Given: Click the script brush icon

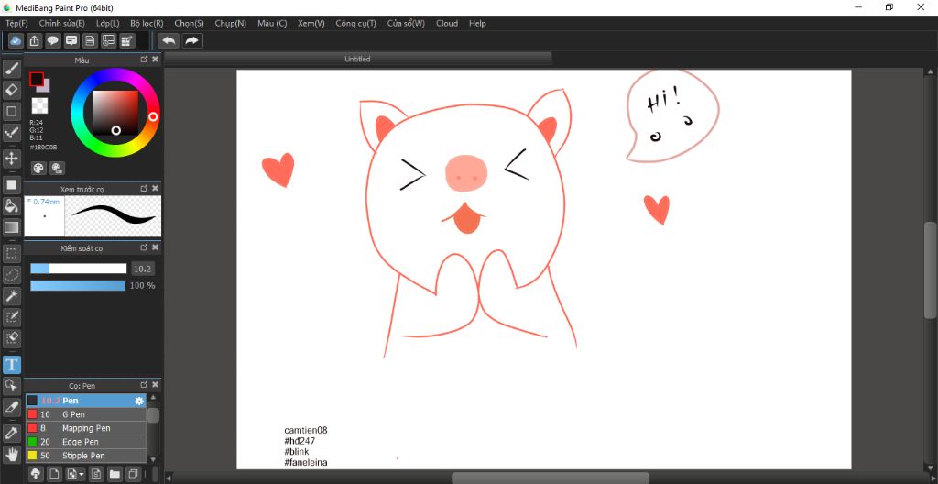Looking at the screenshot, I should (x=95, y=474).
